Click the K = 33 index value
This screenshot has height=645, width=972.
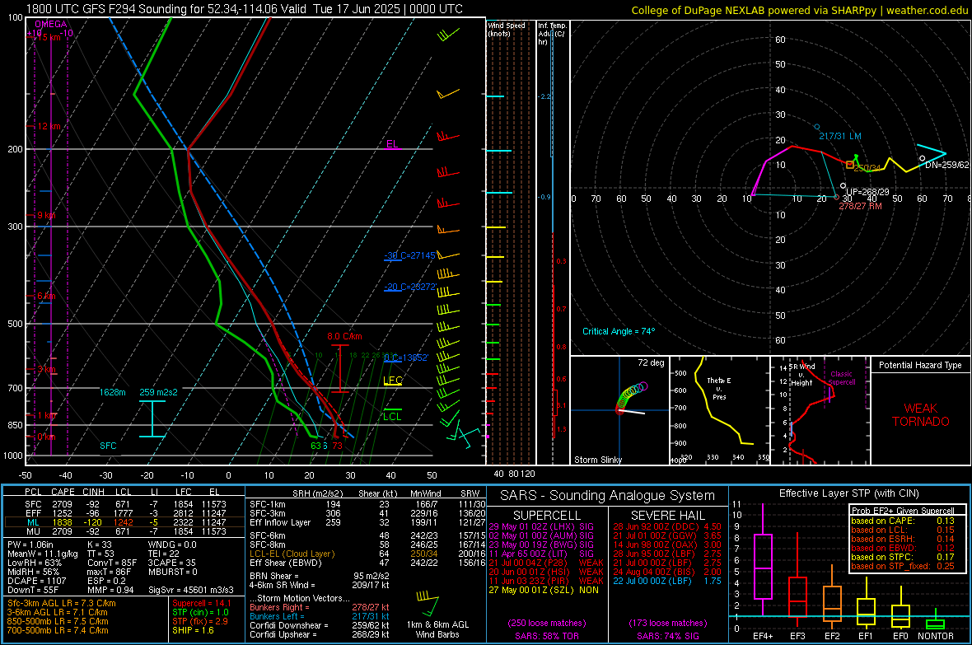pyautogui.click(x=100, y=545)
